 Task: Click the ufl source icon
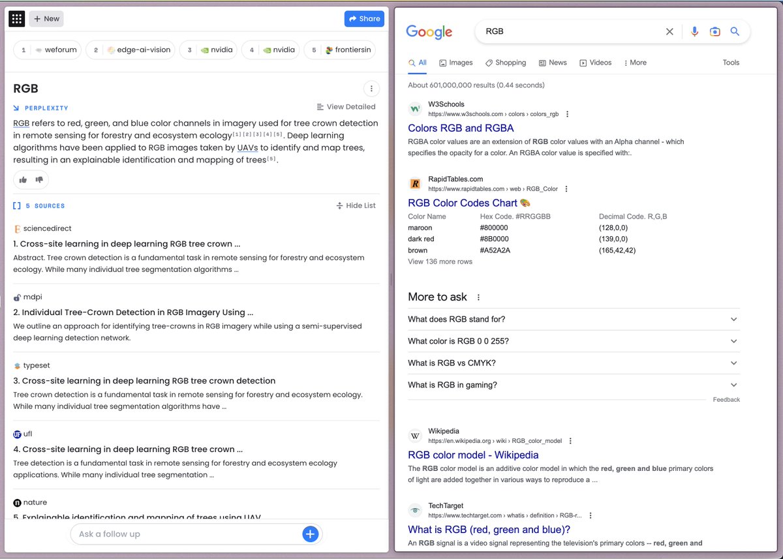(17, 434)
